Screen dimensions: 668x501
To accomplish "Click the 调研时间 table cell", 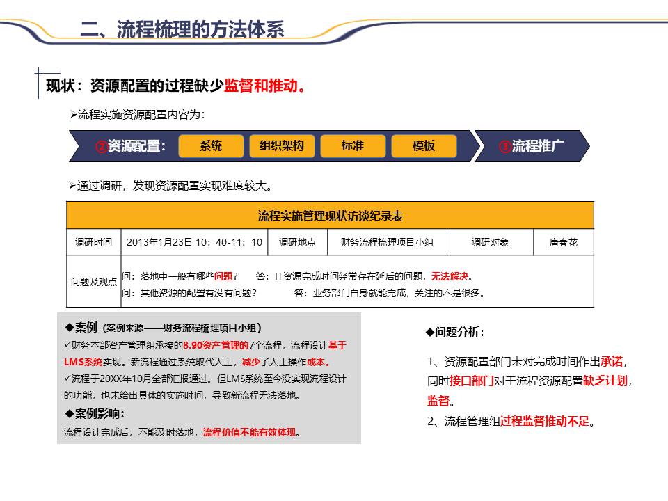I will click(94, 242).
